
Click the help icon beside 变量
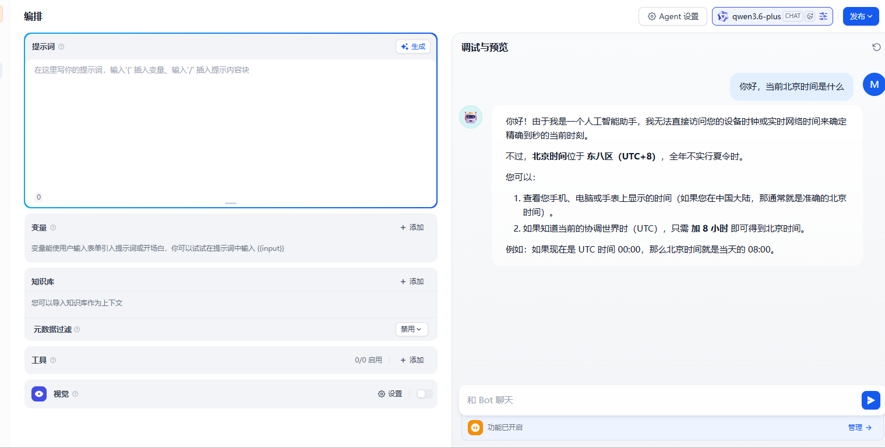pyautogui.click(x=53, y=227)
